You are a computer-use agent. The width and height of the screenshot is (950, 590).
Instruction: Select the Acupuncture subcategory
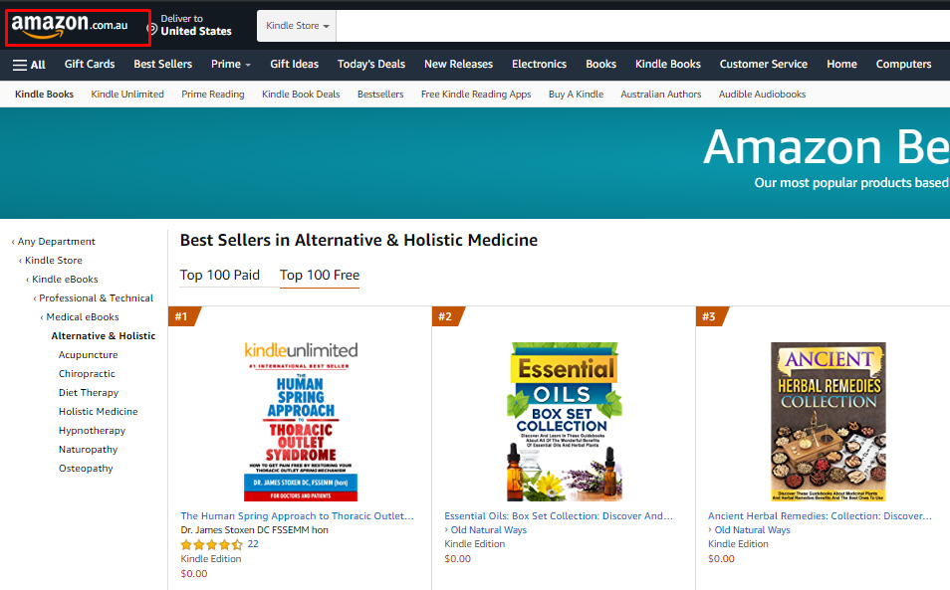point(88,355)
